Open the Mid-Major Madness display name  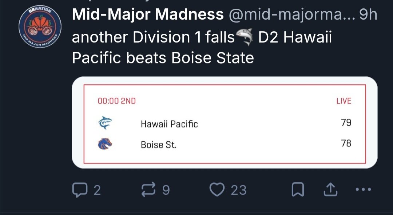click(148, 15)
